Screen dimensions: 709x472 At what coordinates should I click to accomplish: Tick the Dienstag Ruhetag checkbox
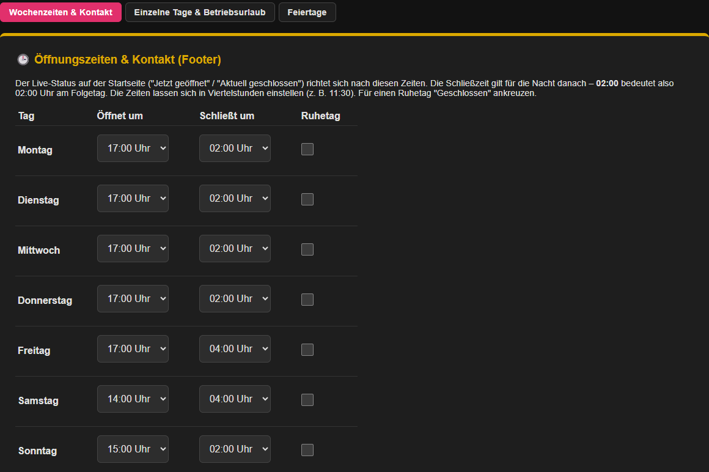(307, 199)
